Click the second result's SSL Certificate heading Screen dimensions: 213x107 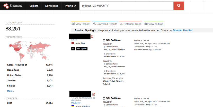click(x=113, y=98)
